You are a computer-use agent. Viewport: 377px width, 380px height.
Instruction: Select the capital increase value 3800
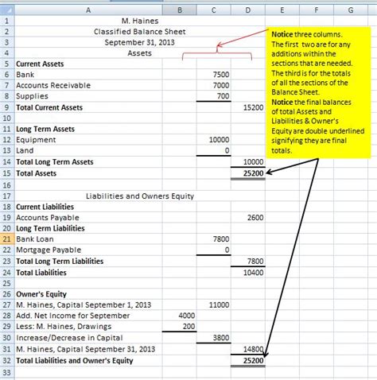click(214, 338)
